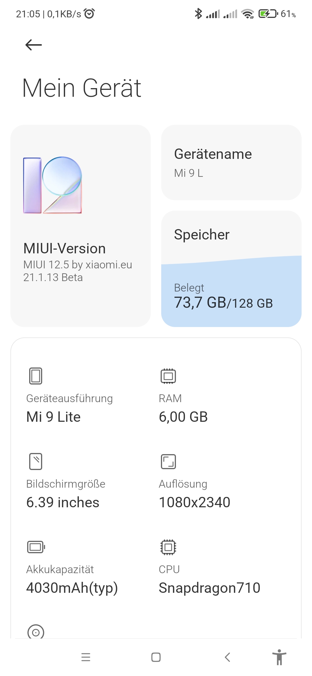Tap the navigation bar back chevron
This screenshot has height=676, width=312.
pyautogui.click(x=227, y=657)
